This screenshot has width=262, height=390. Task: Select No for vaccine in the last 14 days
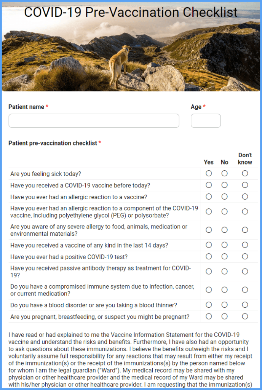click(225, 245)
